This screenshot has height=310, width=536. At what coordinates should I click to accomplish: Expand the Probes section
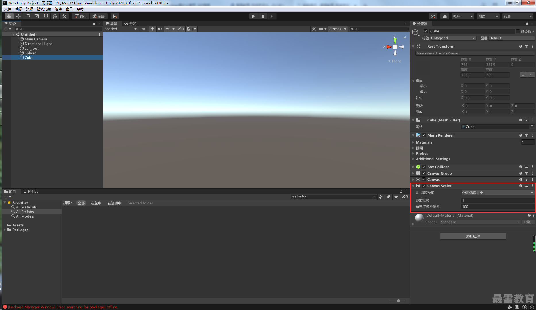tap(413, 153)
